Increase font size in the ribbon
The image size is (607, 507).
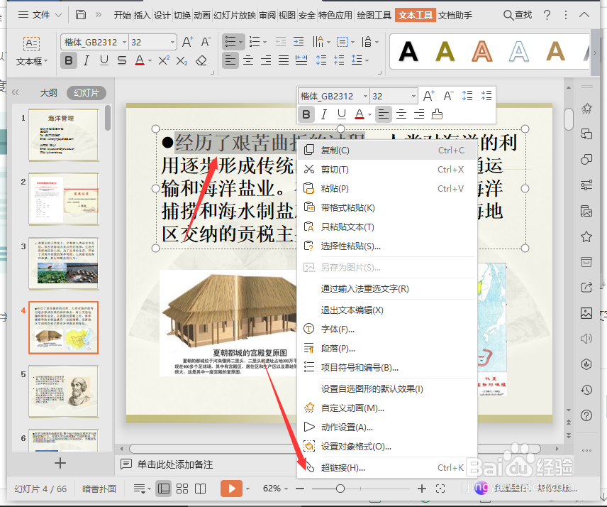pyautogui.click(x=188, y=42)
